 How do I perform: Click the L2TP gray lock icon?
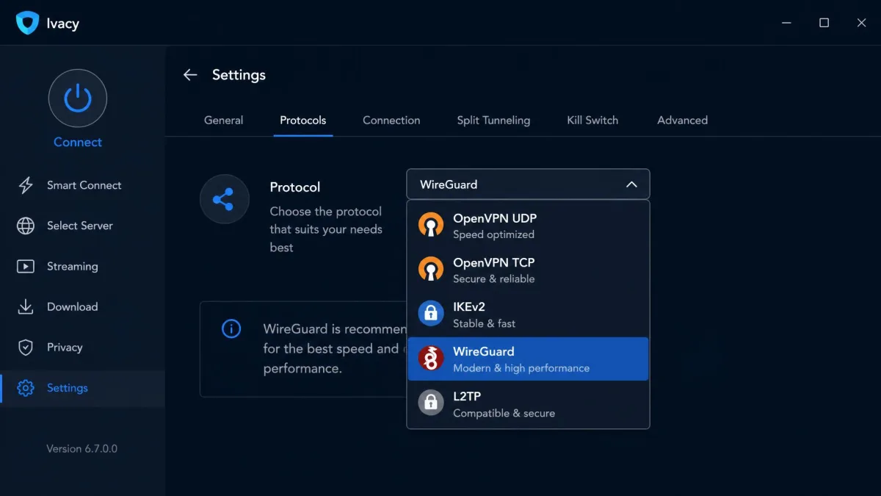(431, 403)
